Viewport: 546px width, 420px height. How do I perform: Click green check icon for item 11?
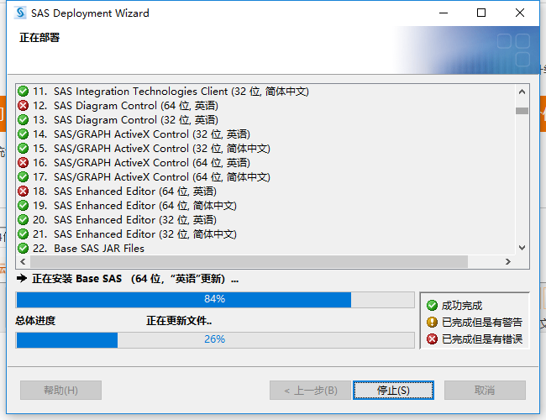coord(23,92)
